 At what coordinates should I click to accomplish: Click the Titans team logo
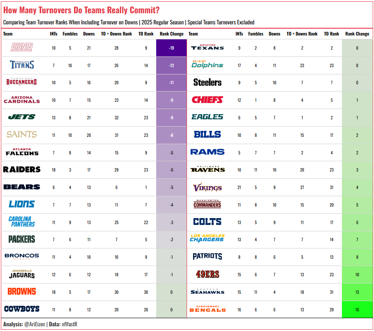coord(22,65)
